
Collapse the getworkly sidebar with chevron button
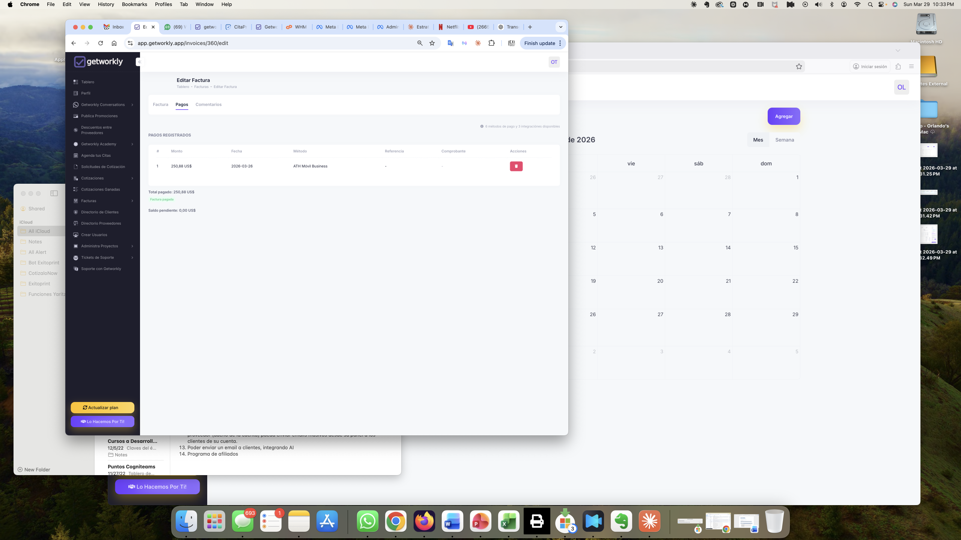coord(139,62)
